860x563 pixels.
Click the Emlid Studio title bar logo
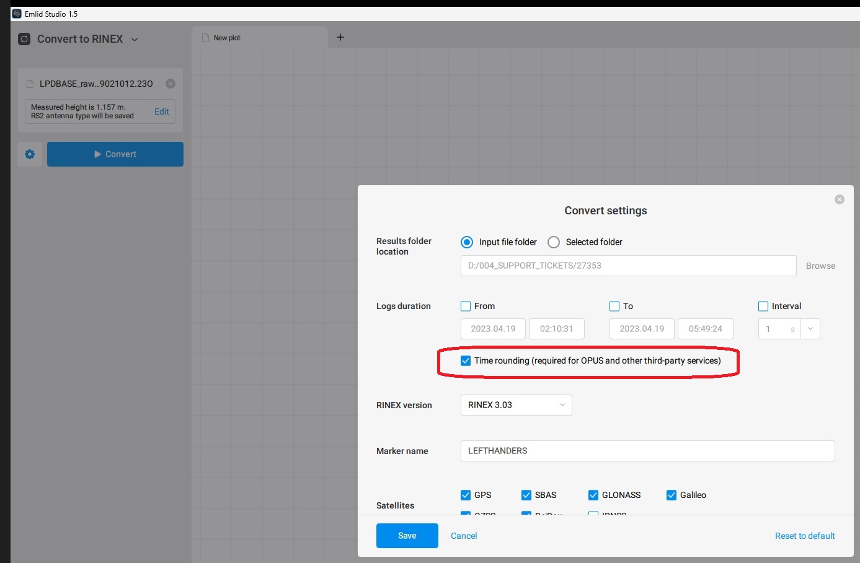tap(17, 14)
